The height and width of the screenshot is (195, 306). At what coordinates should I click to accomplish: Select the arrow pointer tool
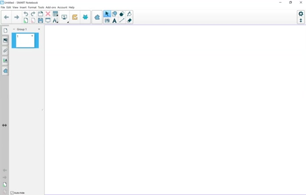click(107, 14)
